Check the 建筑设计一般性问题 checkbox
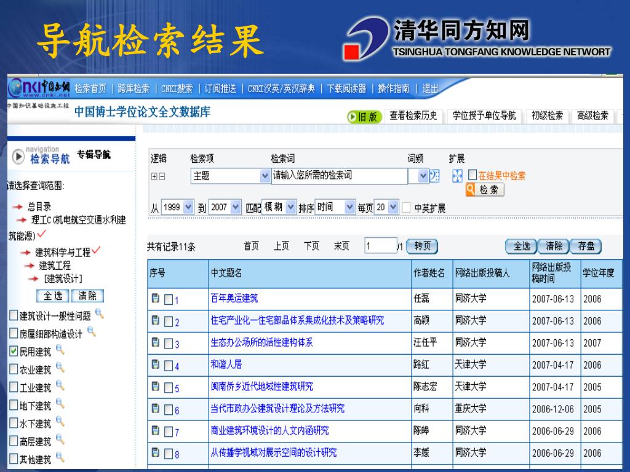 click(14, 315)
